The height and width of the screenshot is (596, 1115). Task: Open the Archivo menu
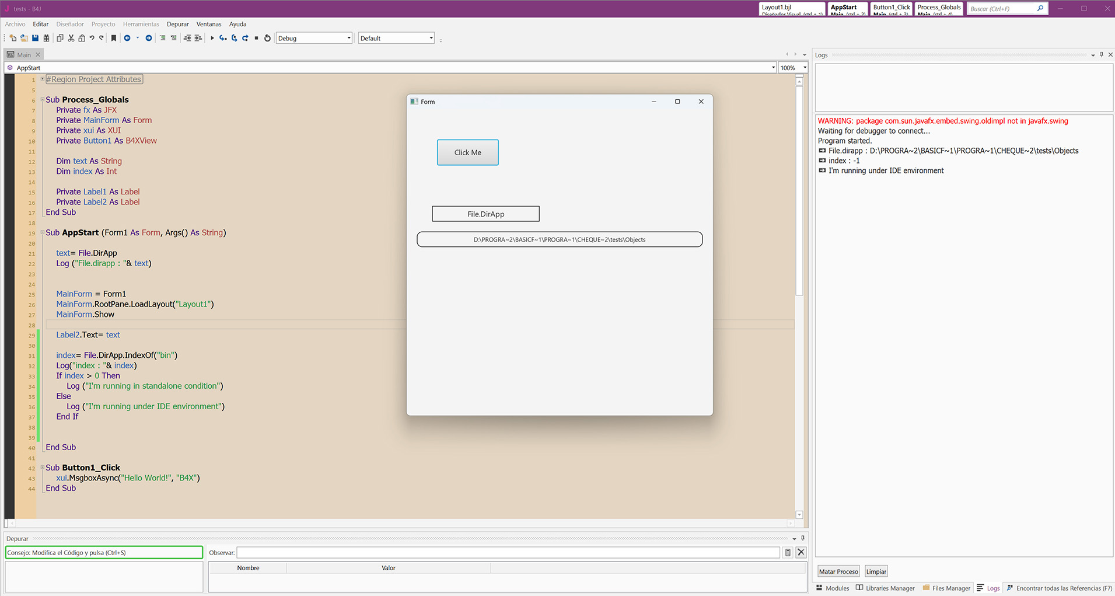coord(15,24)
